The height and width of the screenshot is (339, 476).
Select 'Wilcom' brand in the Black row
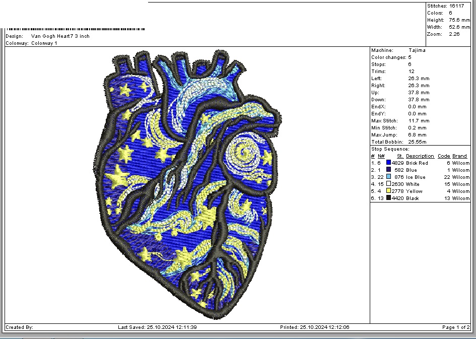coord(460,198)
